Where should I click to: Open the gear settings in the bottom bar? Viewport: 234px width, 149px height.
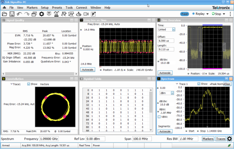(x=230, y=139)
